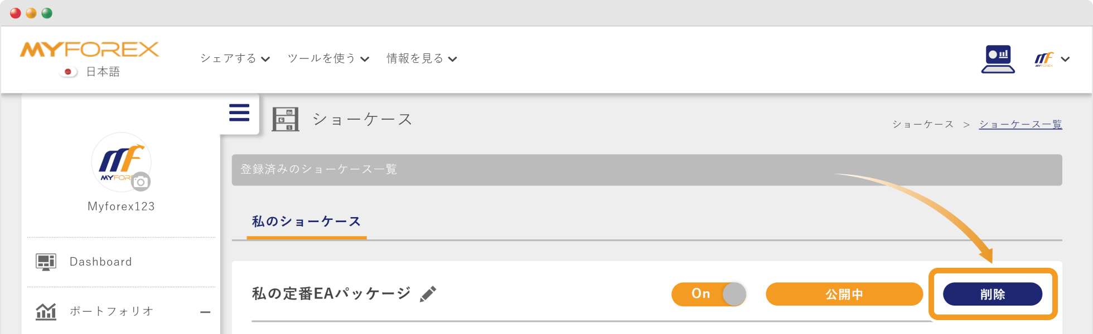Click the Japanese flag language icon

(x=67, y=71)
